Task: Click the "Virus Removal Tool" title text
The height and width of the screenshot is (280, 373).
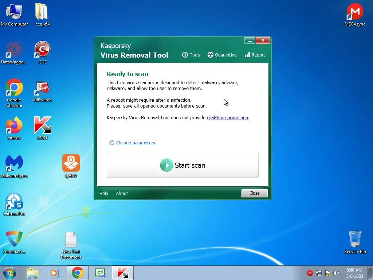Action: [x=134, y=55]
